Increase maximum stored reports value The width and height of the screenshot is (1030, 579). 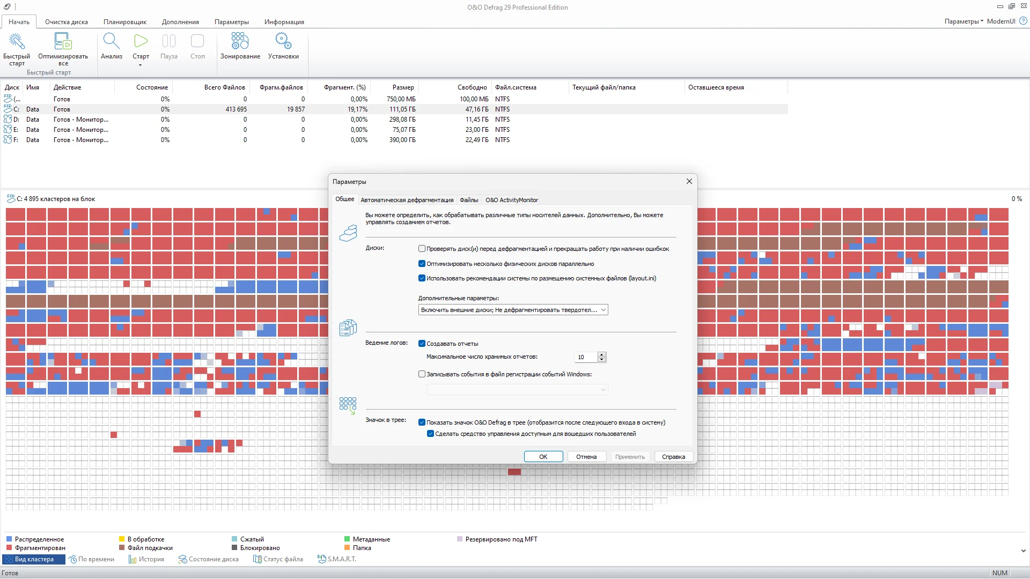[x=601, y=354]
